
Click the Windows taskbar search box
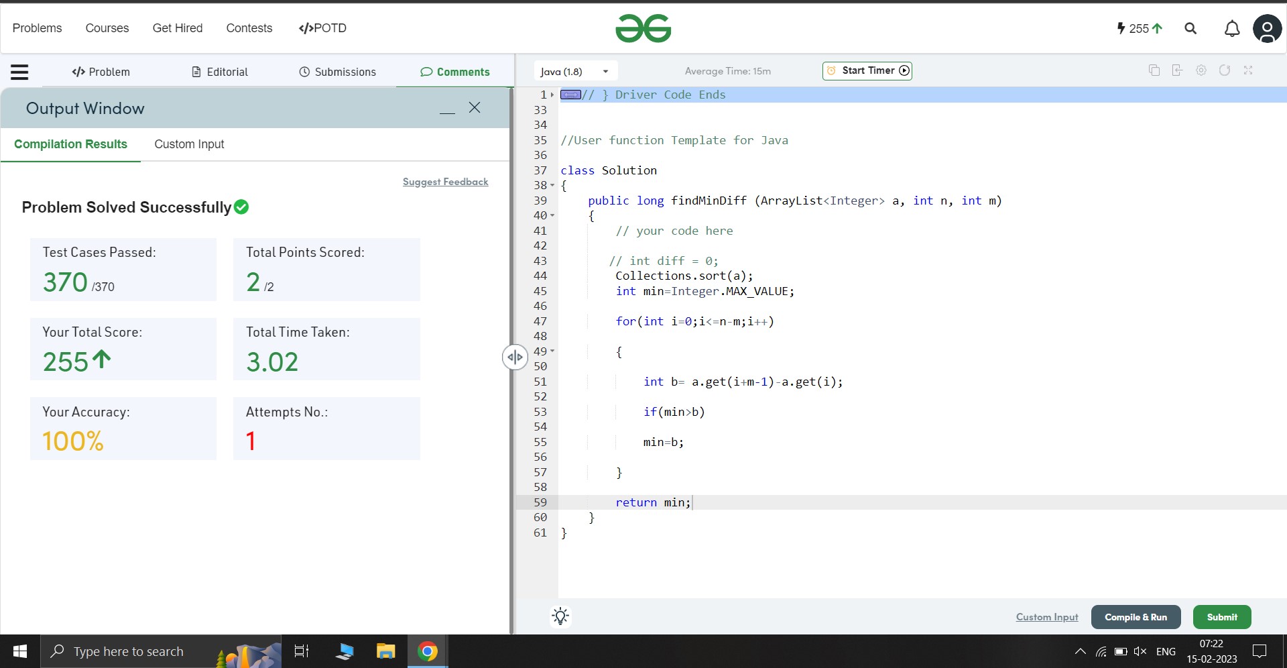tap(161, 651)
